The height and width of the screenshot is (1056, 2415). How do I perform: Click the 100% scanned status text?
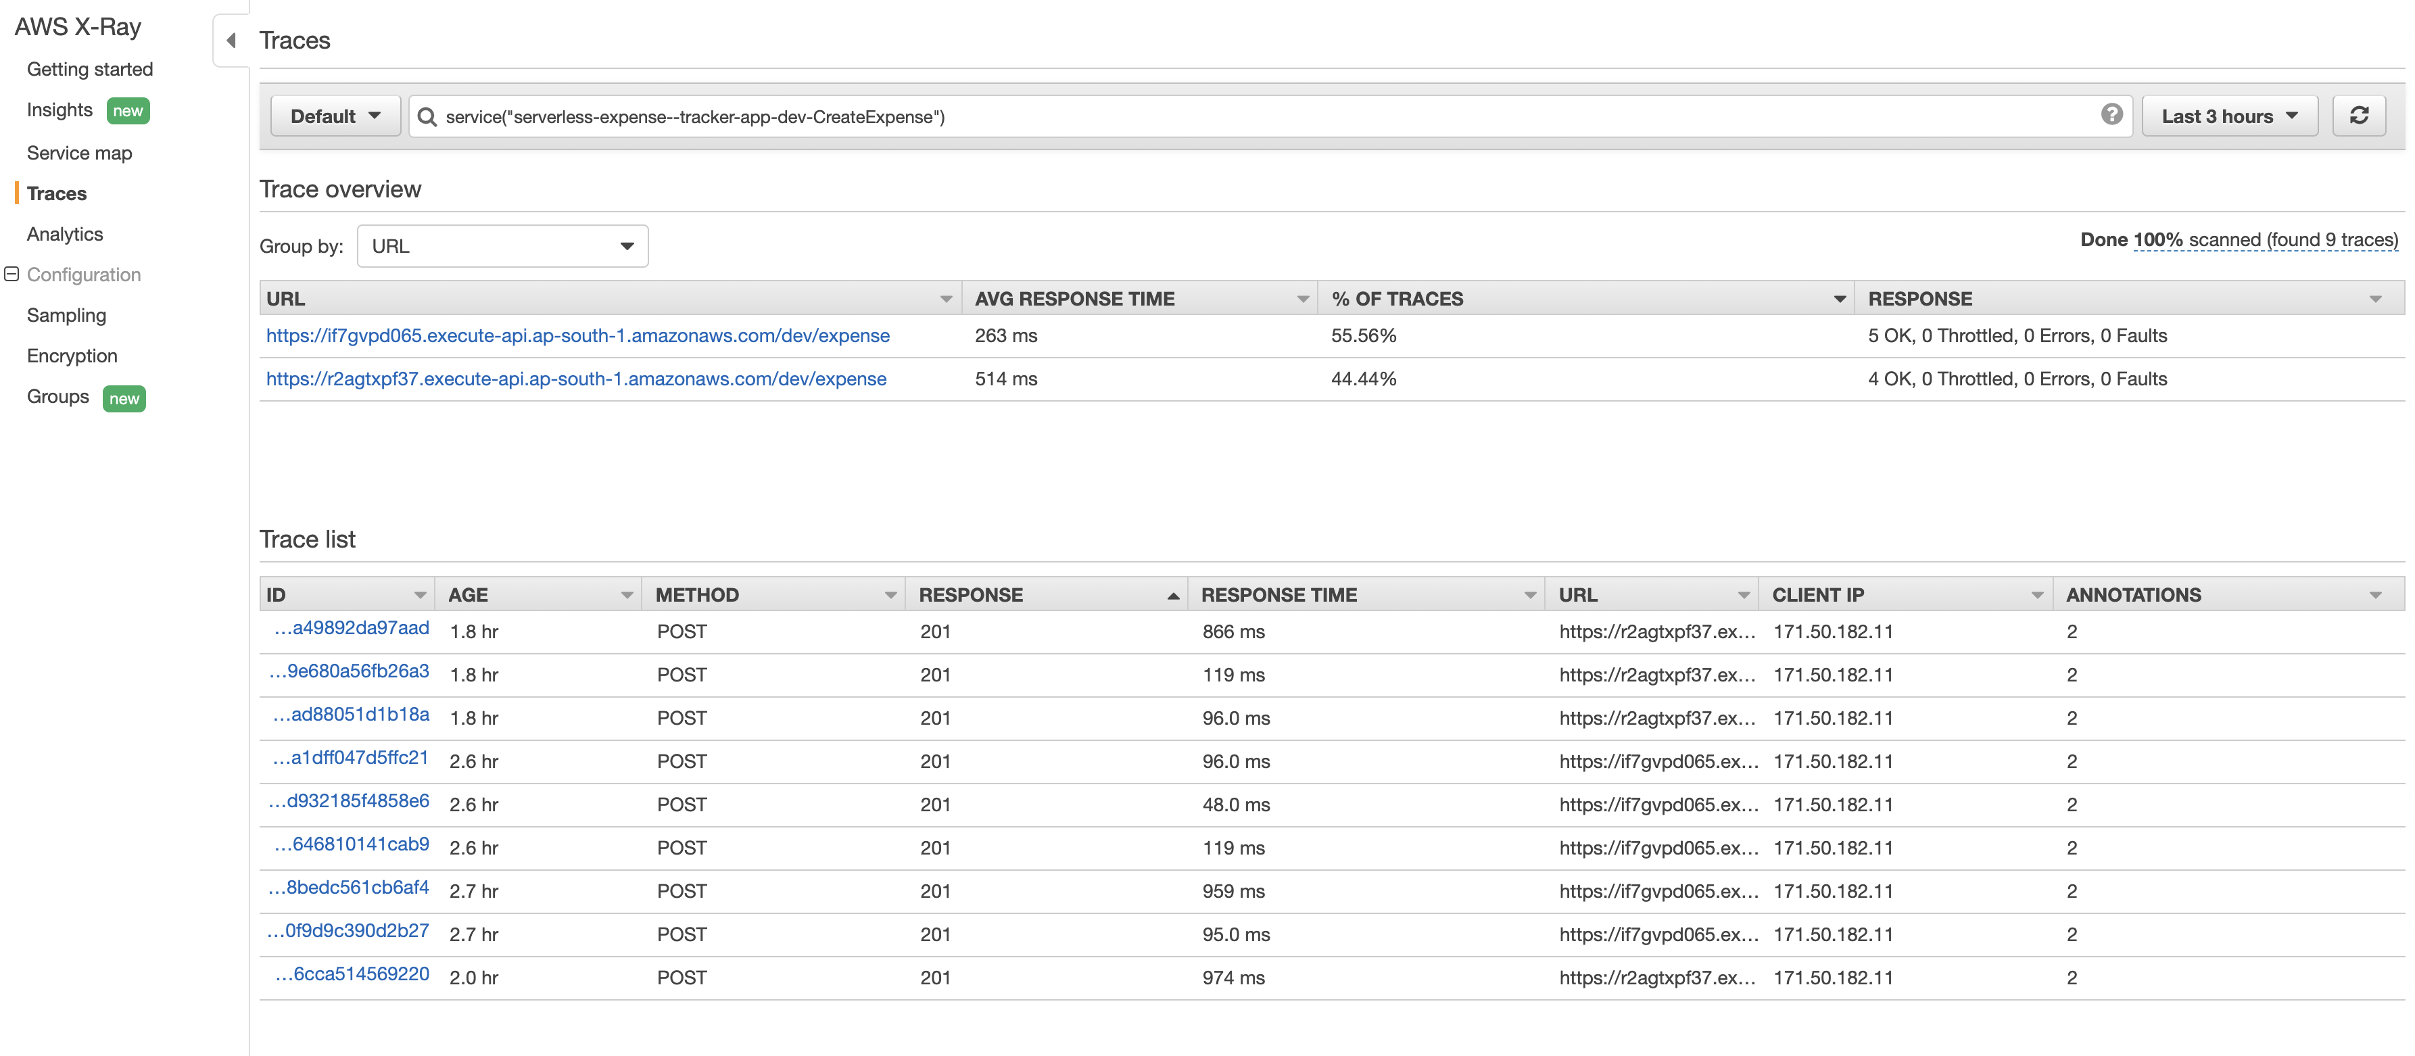pyautogui.click(x=2265, y=239)
